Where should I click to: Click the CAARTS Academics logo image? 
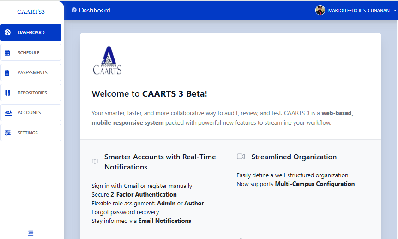(x=107, y=60)
